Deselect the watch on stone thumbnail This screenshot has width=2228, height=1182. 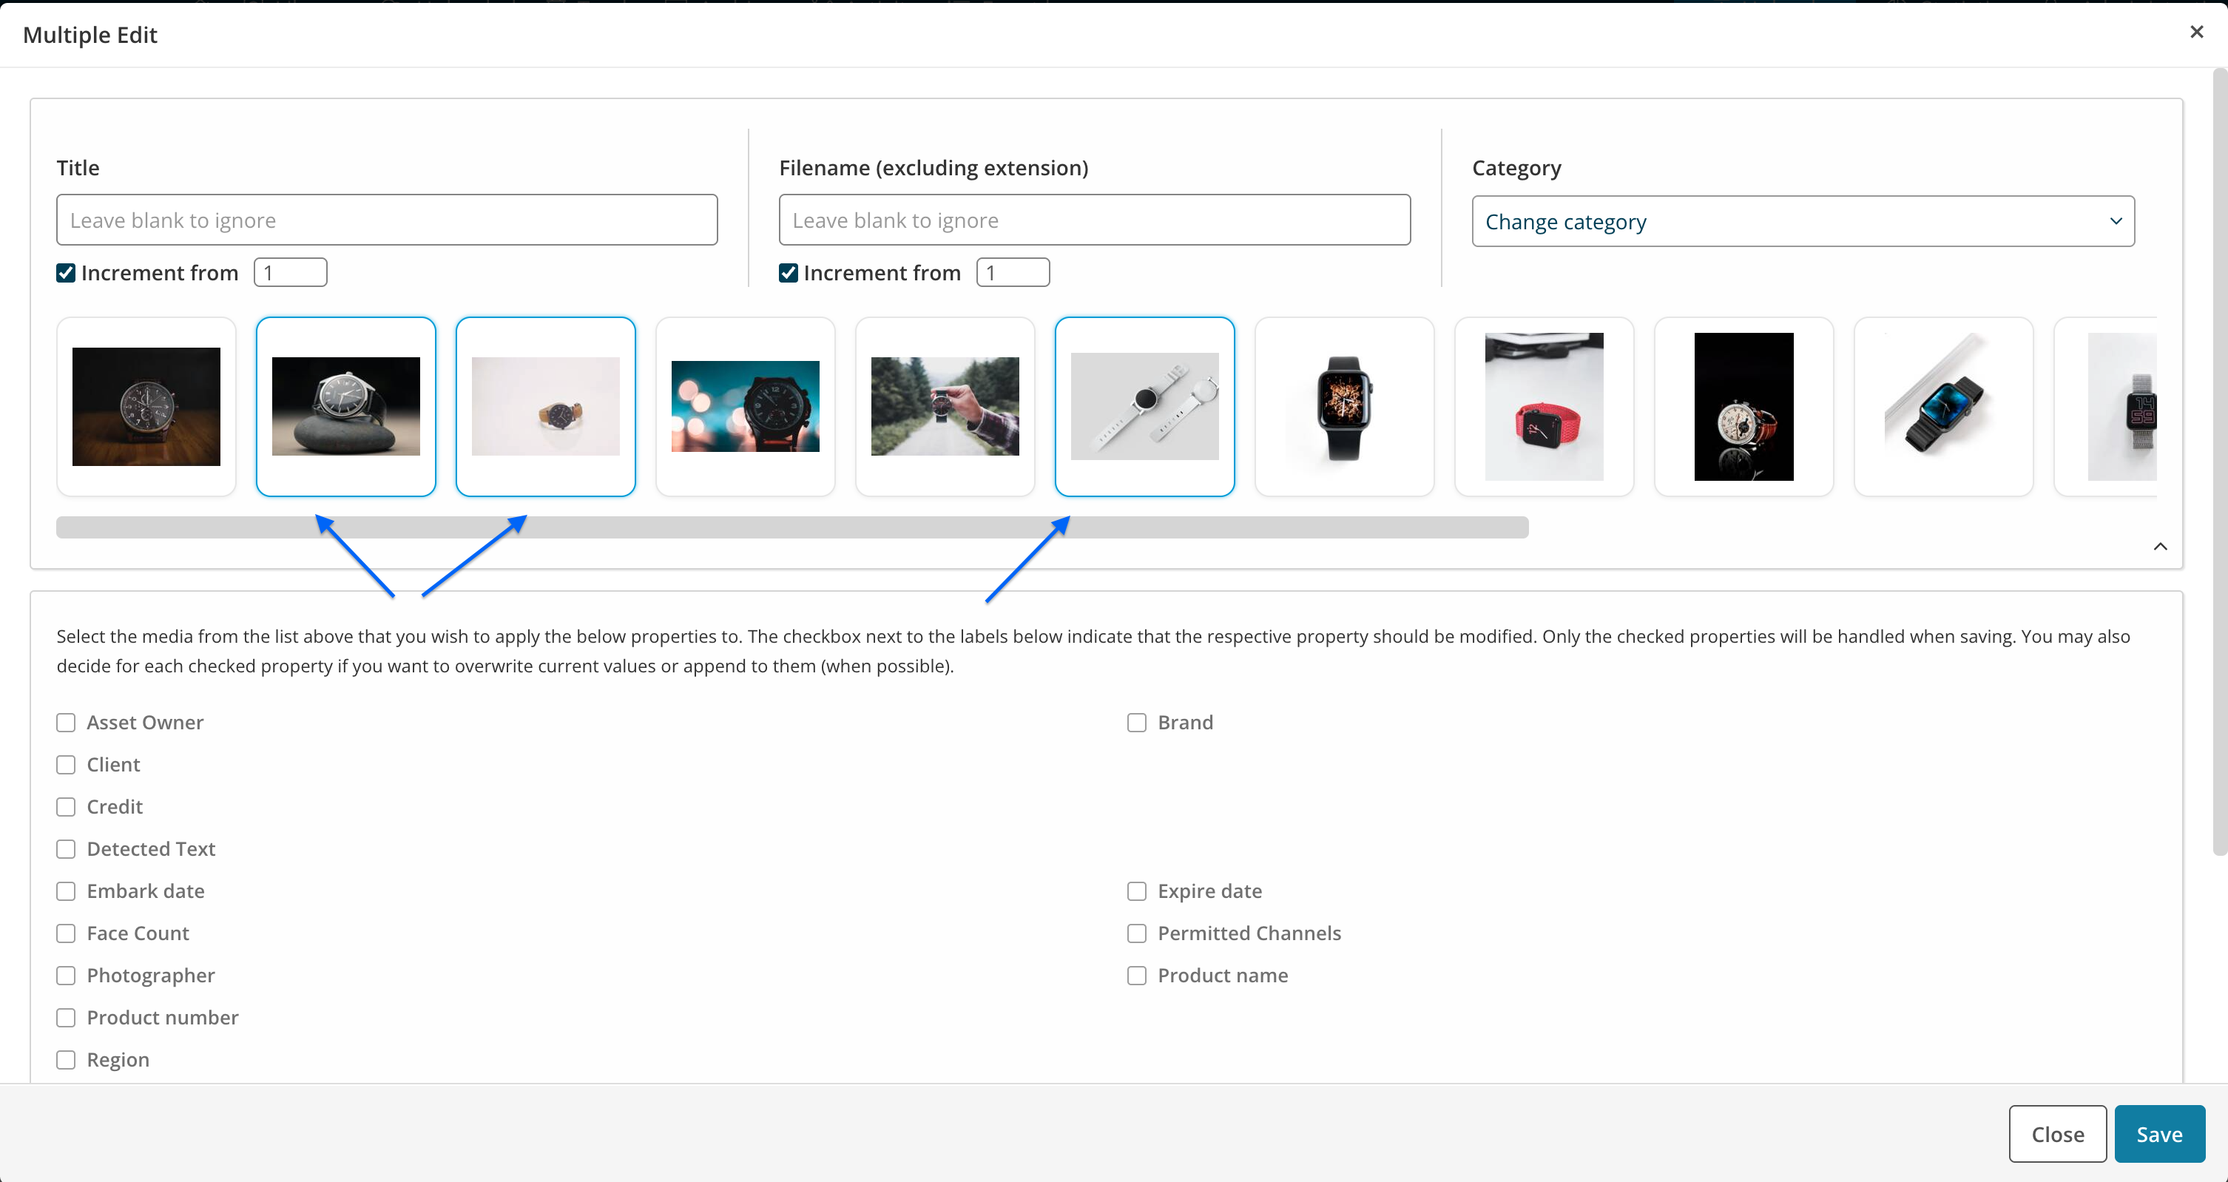click(x=346, y=406)
